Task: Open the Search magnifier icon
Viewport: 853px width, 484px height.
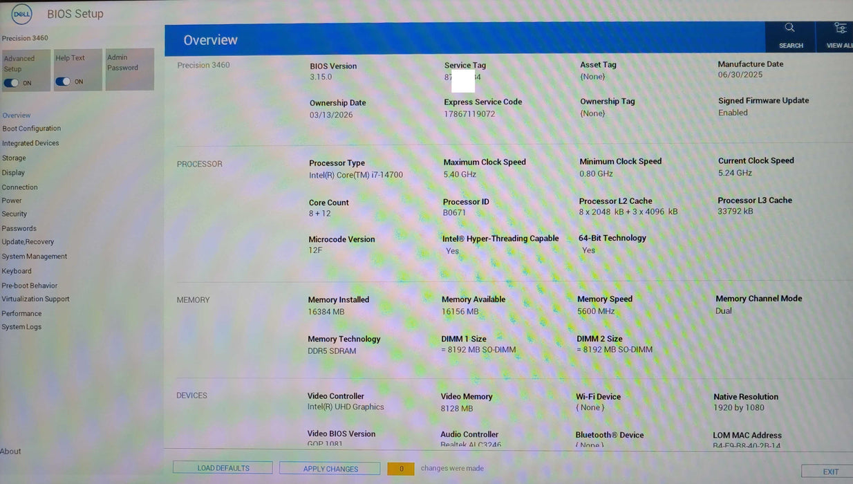Action: click(x=789, y=28)
